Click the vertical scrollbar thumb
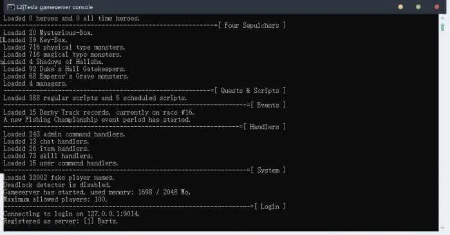 [x=442, y=27]
